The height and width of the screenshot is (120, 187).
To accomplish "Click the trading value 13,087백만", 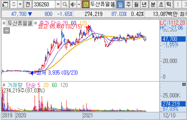I will (165, 14).
